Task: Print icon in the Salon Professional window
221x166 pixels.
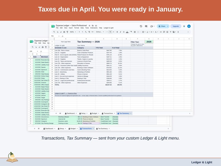Action: pyautogui.click(x=64, y=32)
